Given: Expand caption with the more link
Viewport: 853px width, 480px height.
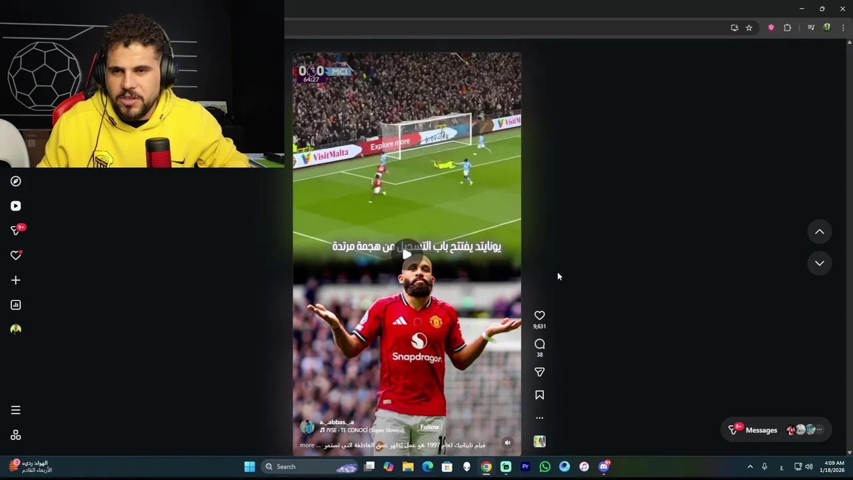Looking at the screenshot, I should 307,445.
